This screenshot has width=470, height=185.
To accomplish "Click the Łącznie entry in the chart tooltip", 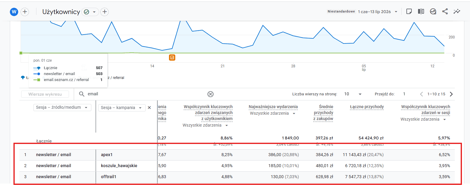I will coord(50,68).
